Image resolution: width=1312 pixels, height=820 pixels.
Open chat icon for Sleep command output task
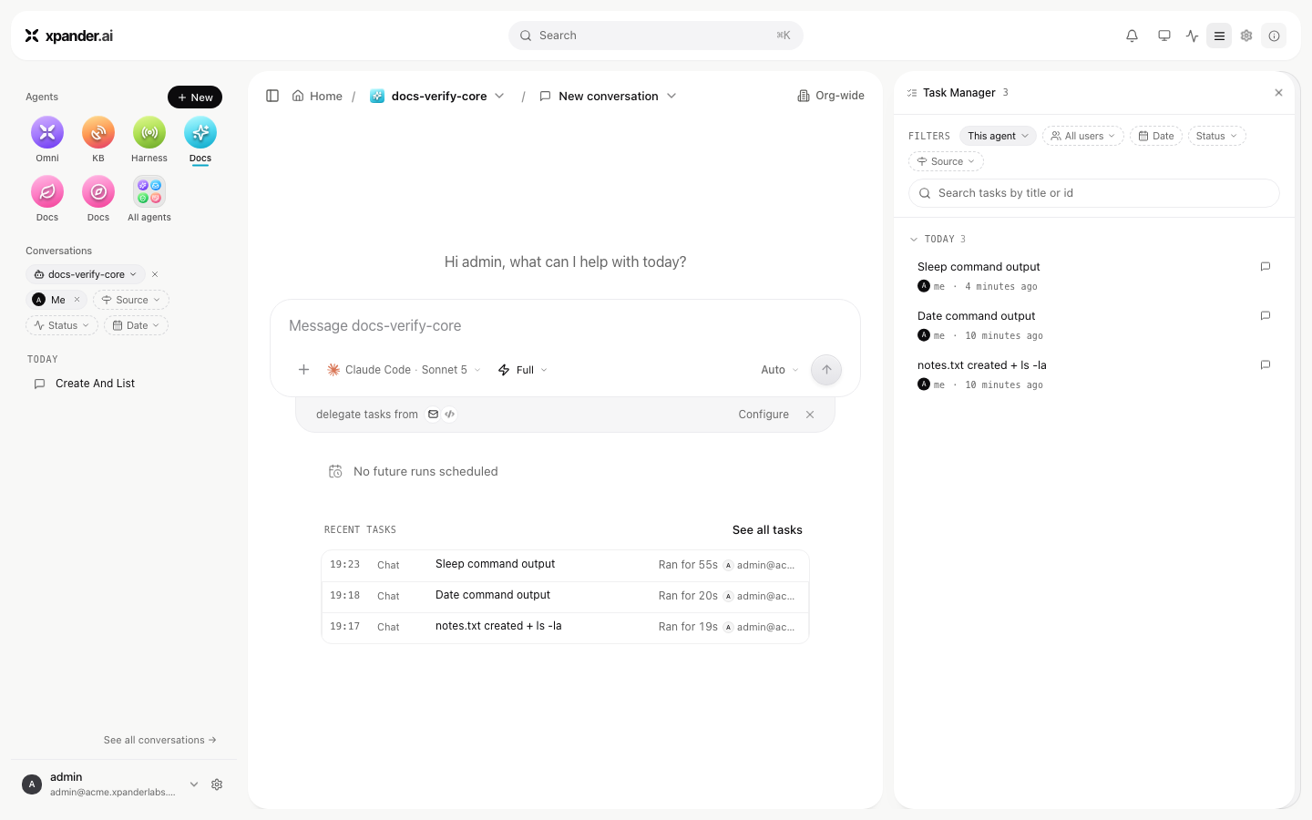point(1266,267)
